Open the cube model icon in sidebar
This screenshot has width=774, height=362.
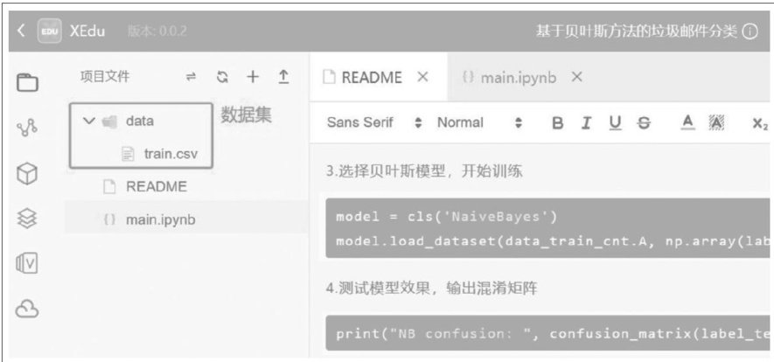pyautogui.click(x=28, y=174)
